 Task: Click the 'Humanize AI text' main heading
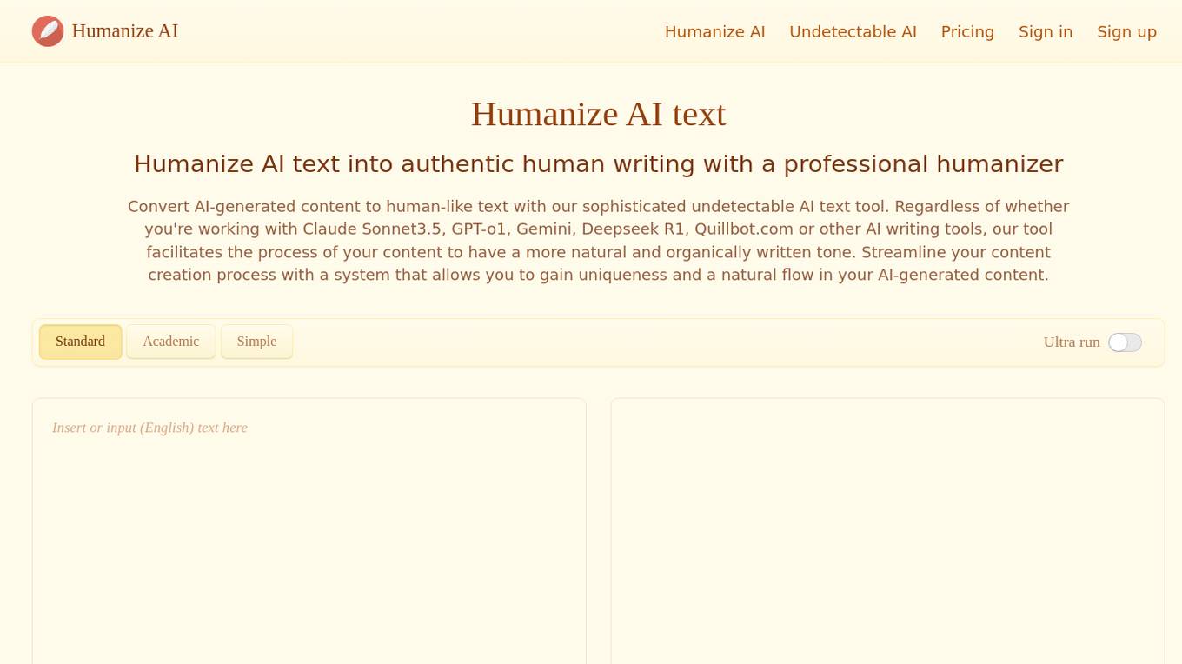click(x=599, y=114)
